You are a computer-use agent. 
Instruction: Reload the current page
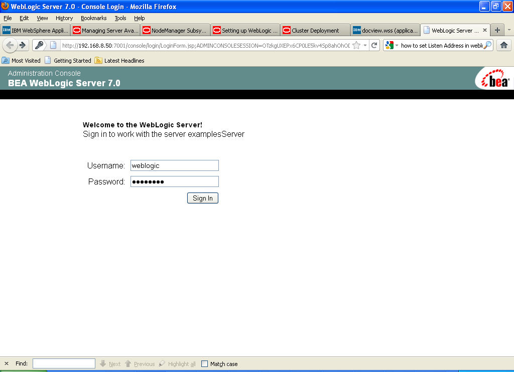pyautogui.click(x=374, y=45)
